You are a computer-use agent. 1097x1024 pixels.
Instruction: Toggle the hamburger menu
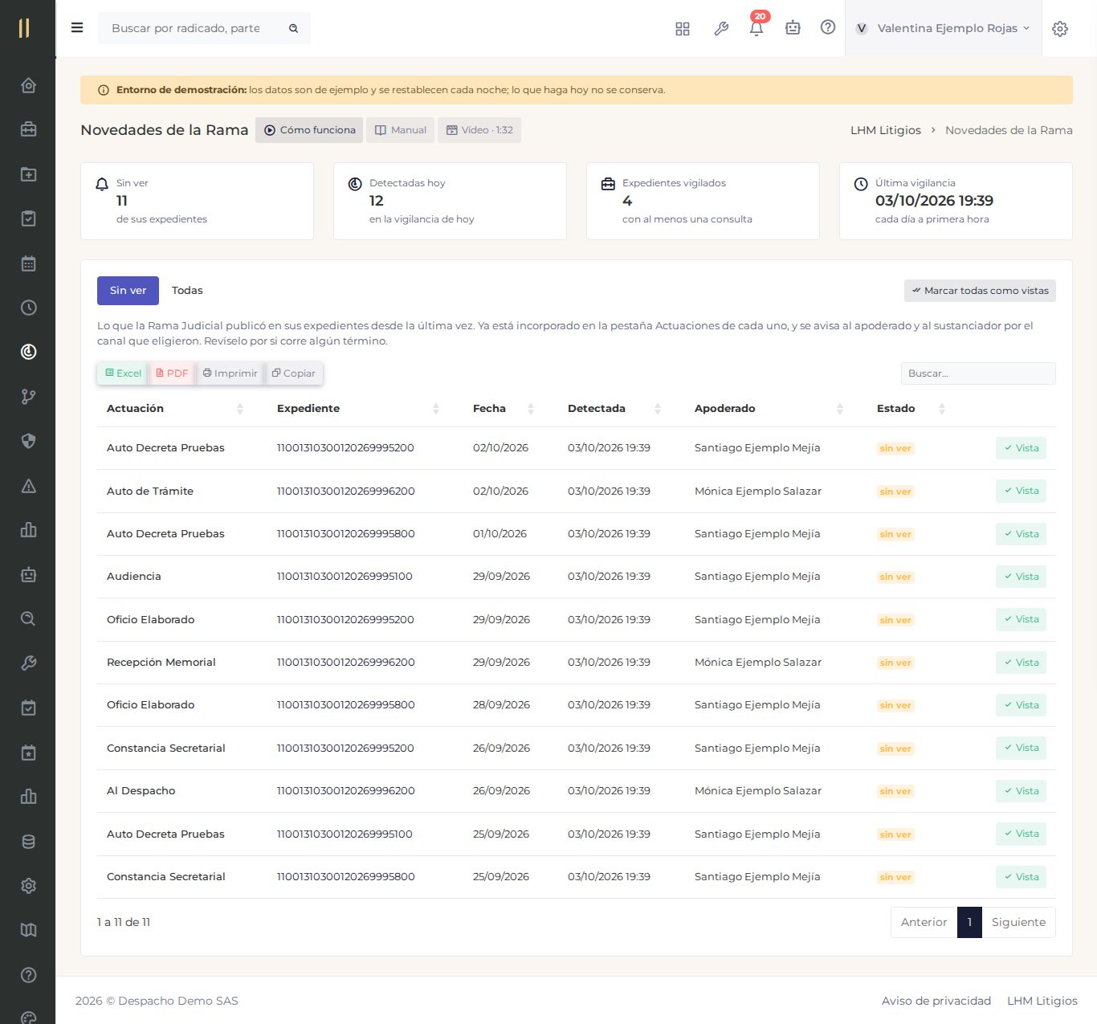click(77, 28)
